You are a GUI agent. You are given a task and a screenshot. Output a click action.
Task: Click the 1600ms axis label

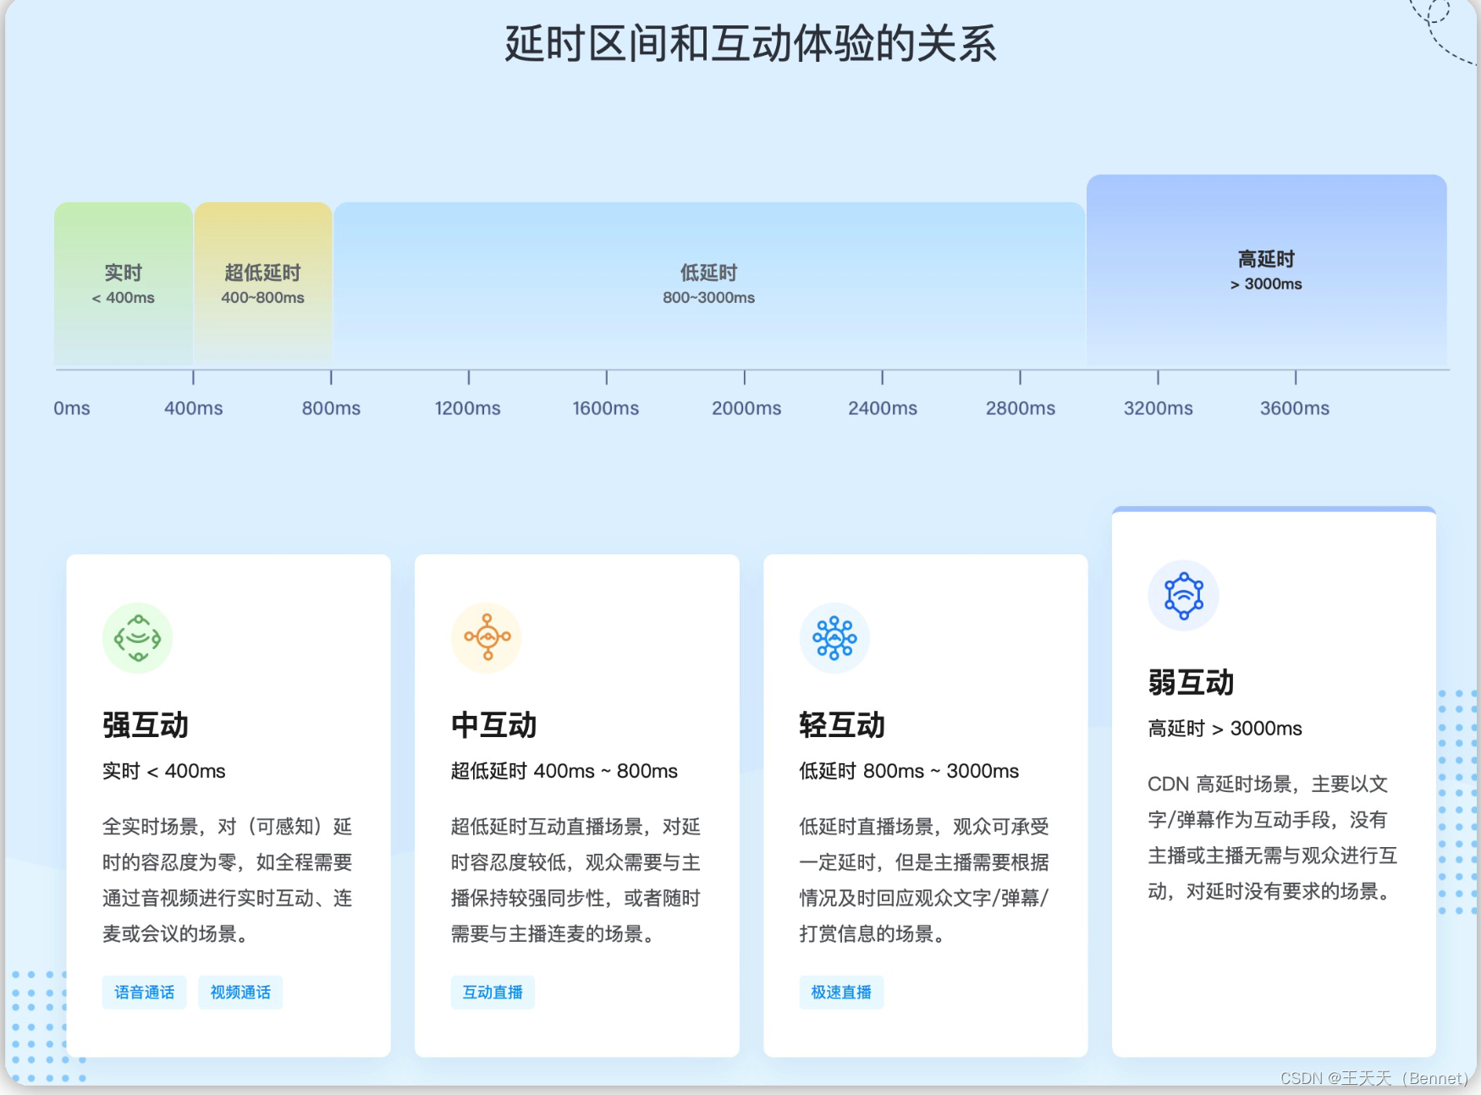tap(606, 408)
